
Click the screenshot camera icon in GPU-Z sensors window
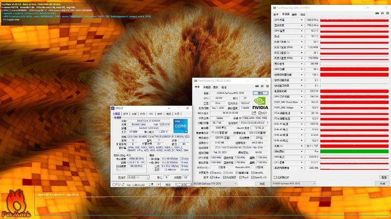pos(376,14)
